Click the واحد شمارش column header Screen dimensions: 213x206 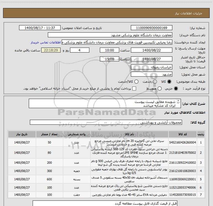point(77,134)
